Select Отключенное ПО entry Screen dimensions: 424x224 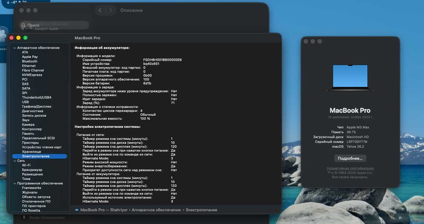click(x=36, y=201)
